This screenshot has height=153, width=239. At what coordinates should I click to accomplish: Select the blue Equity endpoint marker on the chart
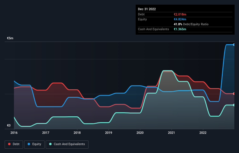pos(234,45)
